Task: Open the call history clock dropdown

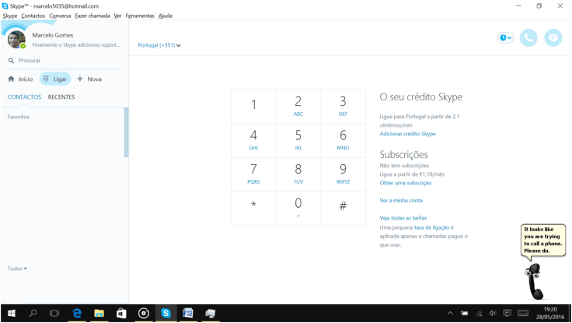Action: coord(505,37)
